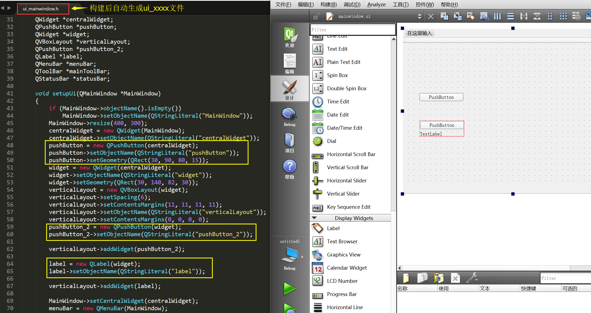Open the 构建(B) menu

tap(328, 4)
